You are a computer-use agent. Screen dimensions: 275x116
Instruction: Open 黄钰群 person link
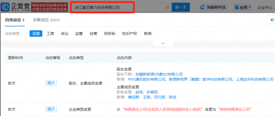(x=133, y=97)
